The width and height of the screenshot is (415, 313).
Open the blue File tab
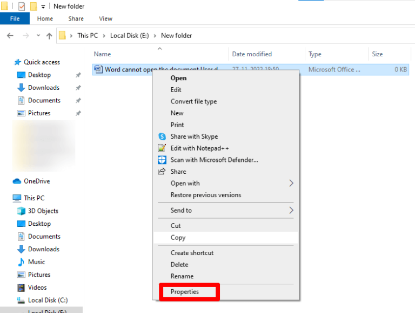coord(15,18)
